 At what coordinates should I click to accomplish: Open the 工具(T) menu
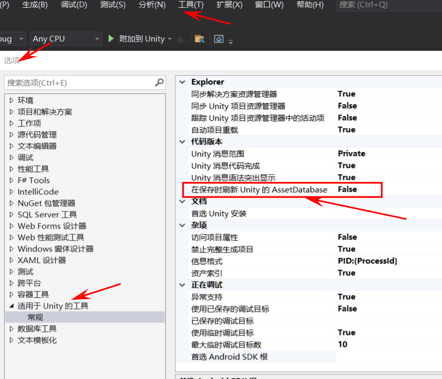coord(191,5)
